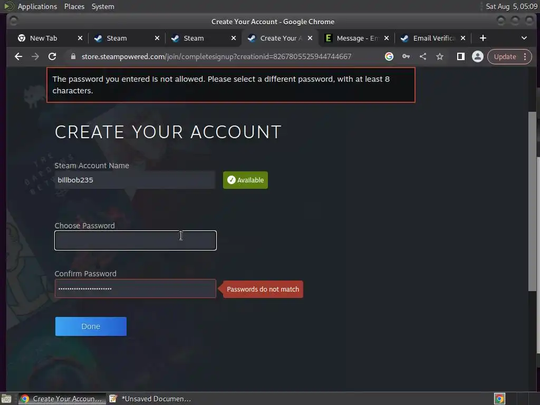Screen dimensions: 540x405
Task: Click the Chrome icon in system tray
Action: point(500,399)
